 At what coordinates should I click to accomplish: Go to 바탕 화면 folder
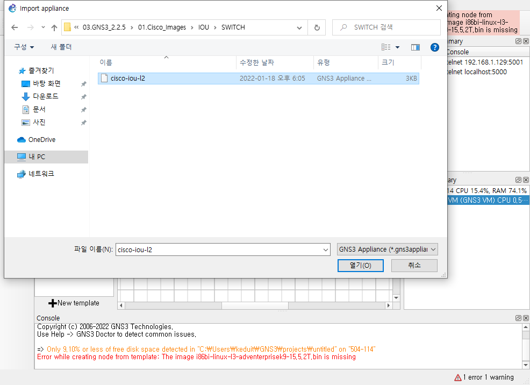[x=47, y=83]
